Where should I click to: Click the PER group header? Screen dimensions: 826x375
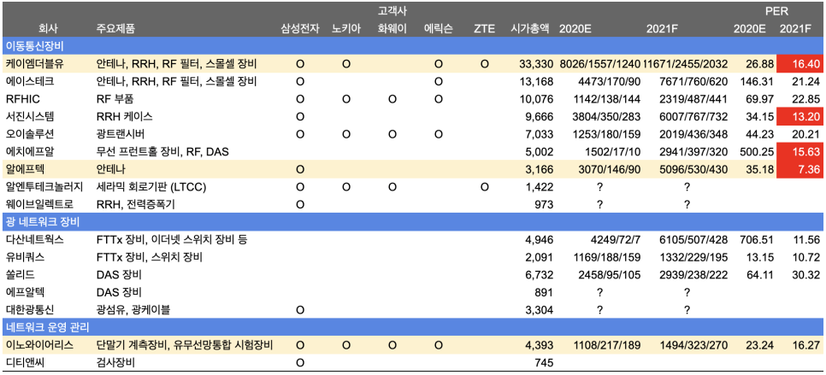[777, 10]
